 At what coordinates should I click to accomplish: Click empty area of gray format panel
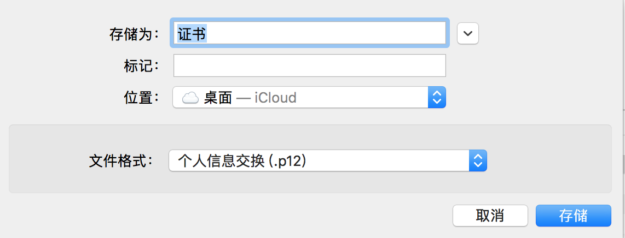click(x=310, y=138)
